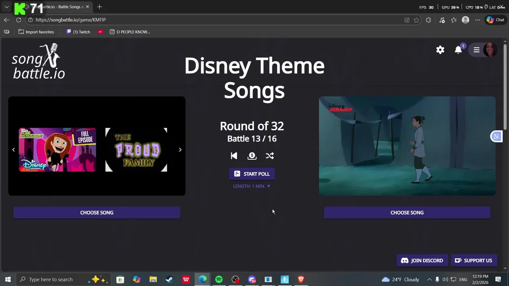Screen dimensions: 509x286
Task: Choose the right Mulan song
Action: coord(407,213)
